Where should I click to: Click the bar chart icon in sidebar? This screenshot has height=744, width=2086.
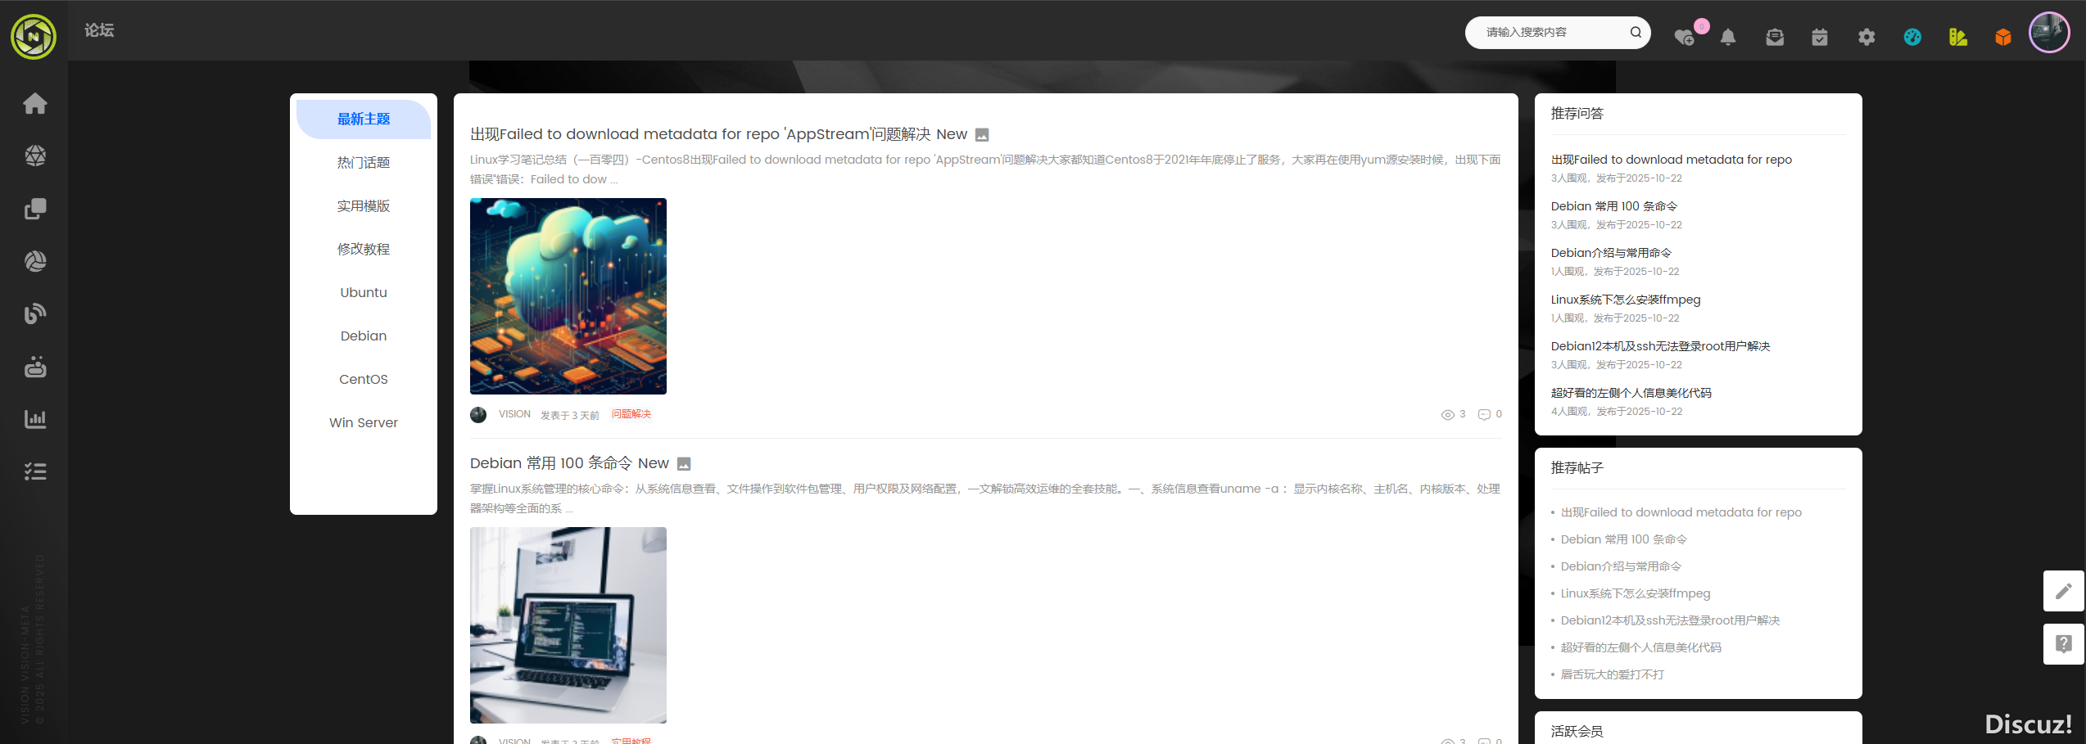coord(34,419)
